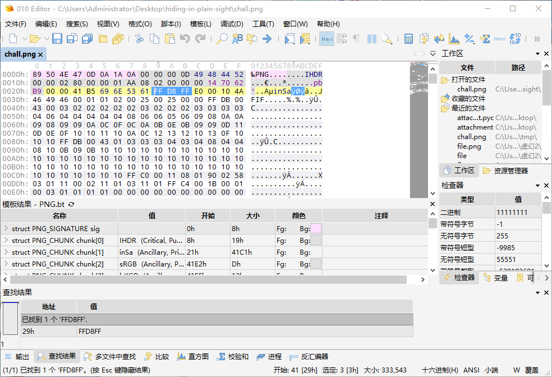Switch to the 变量 tab in inspector
Image resolution: width=552 pixels, height=377 pixels.
(496, 278)
